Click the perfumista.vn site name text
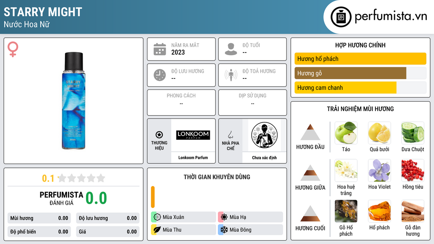The image size is (434, 244). [x=391, y=17]
